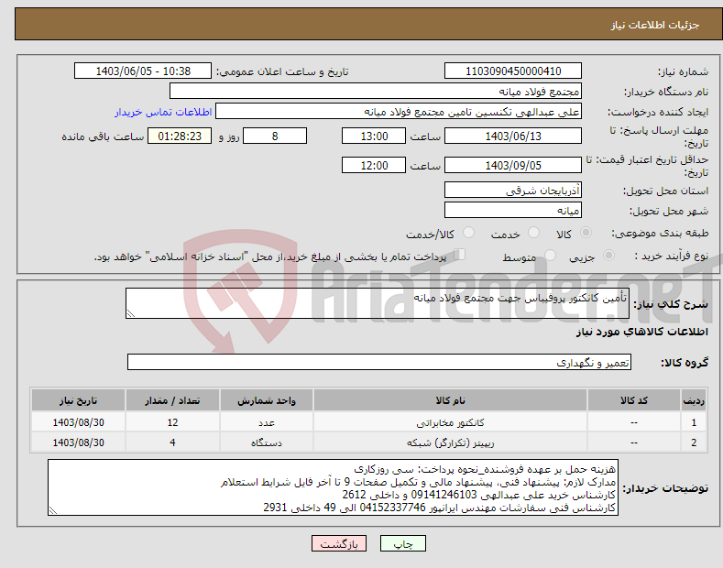Click the تاریخ نیاز column header

[x=79, y=400]
